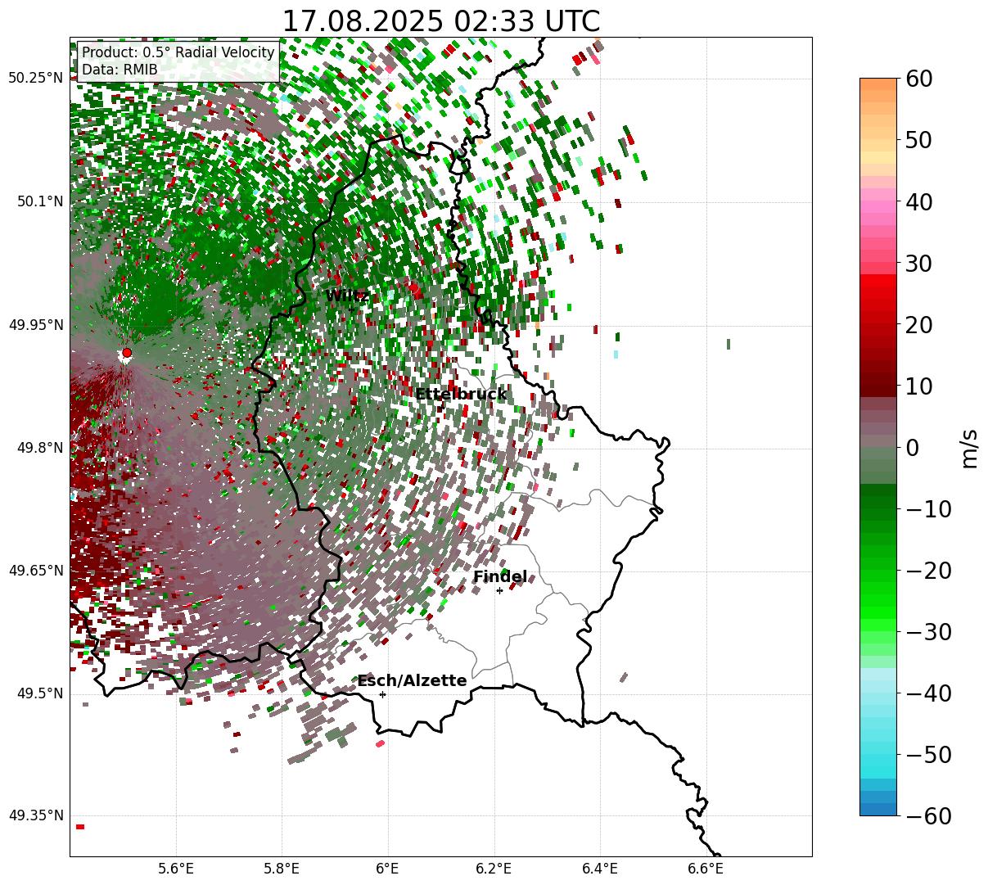Click the 5.8°E longitude tick label
Screen dimensions: 988x885
click(282, 869)
